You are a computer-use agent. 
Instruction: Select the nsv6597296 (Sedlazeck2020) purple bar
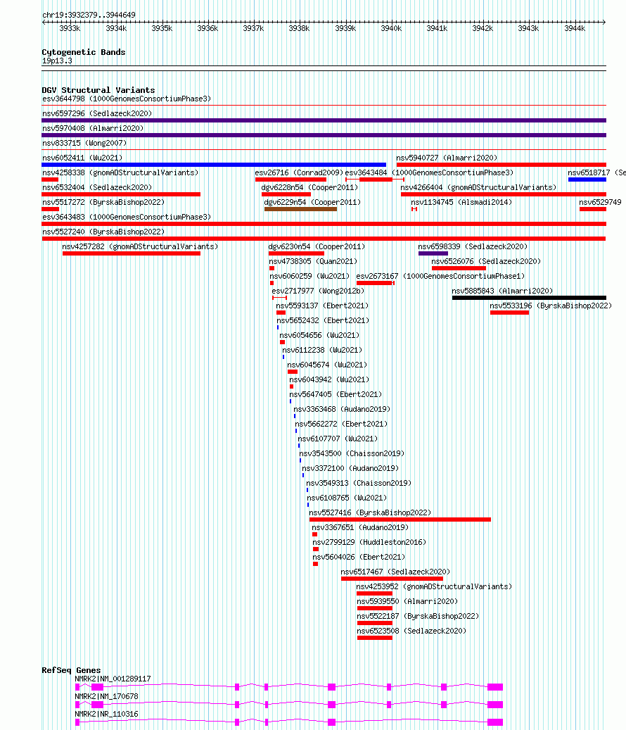324,120
